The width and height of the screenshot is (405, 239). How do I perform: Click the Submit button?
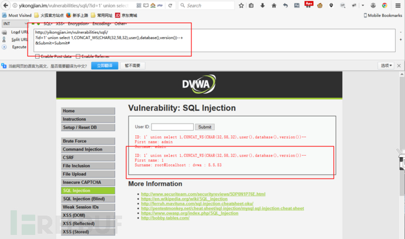click(x=205, y=127)
